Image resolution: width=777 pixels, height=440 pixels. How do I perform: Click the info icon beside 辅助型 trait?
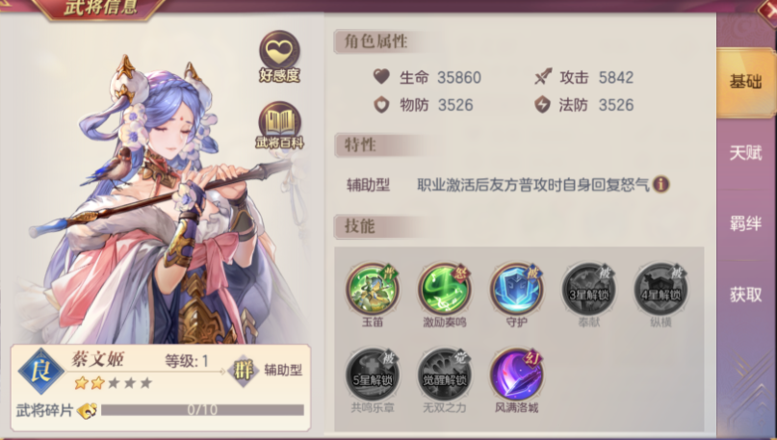(661, 184)
